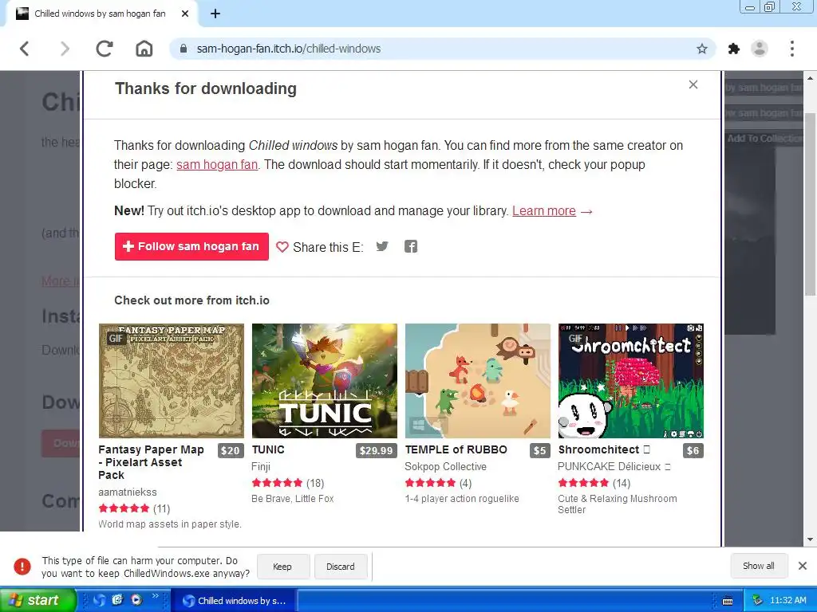Share on Facebook using the Facebook icon
Image resolution: width=817 pixels, height=612 pixels.
pos(411,247)
